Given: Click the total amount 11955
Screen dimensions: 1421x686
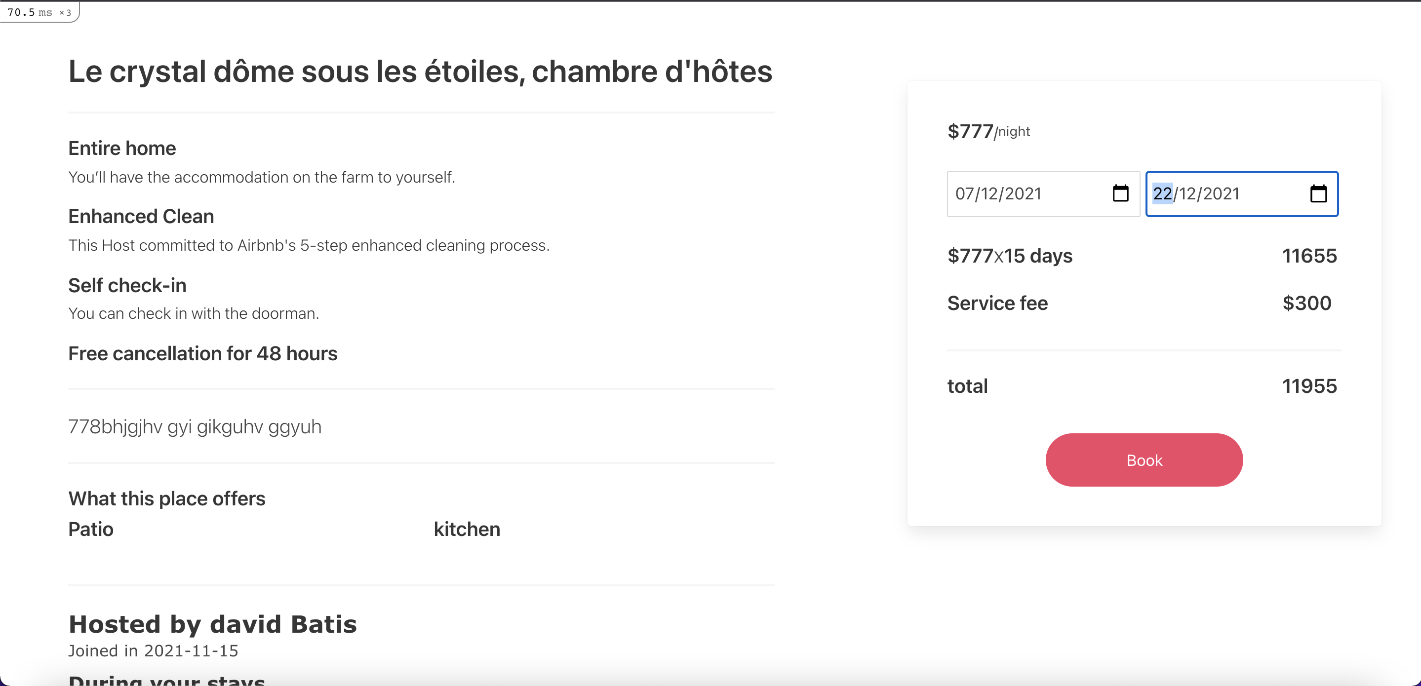Looking at the screenshot, I should pos(1310,386).
